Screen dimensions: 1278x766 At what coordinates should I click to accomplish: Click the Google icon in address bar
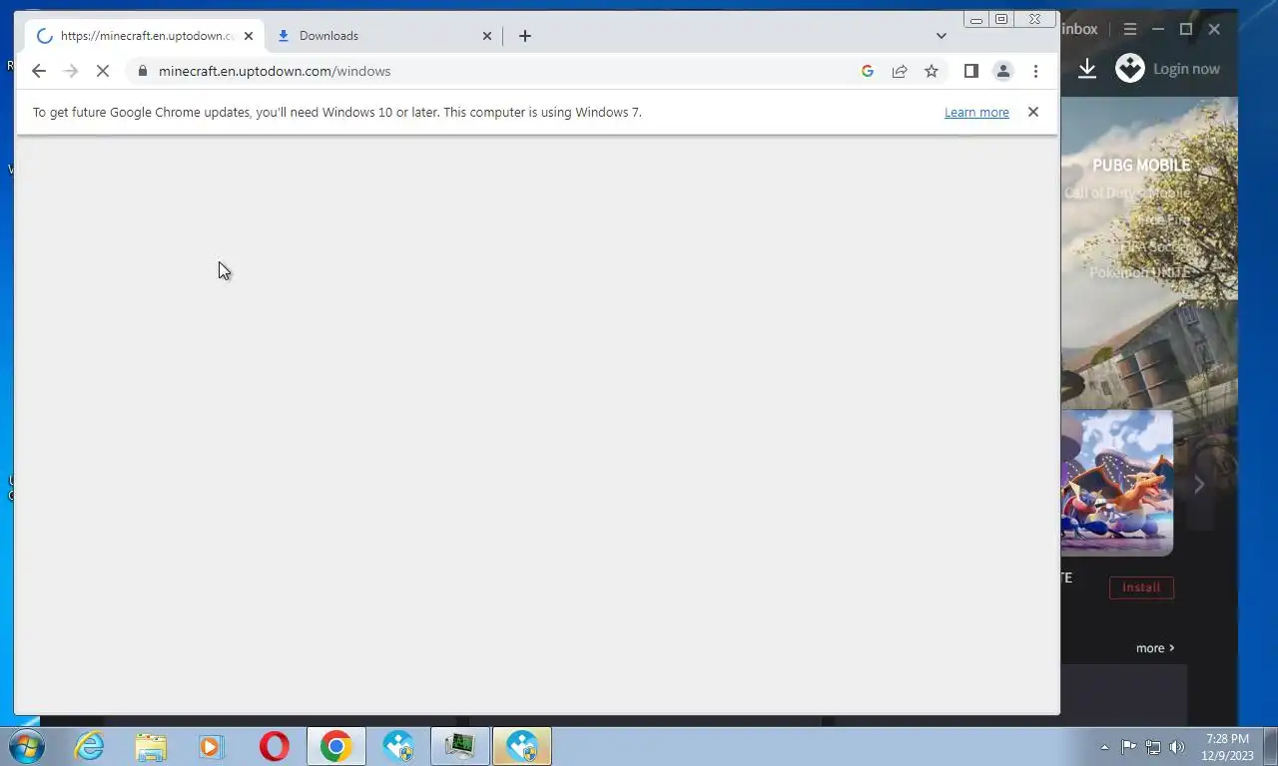tap(868, 71)
